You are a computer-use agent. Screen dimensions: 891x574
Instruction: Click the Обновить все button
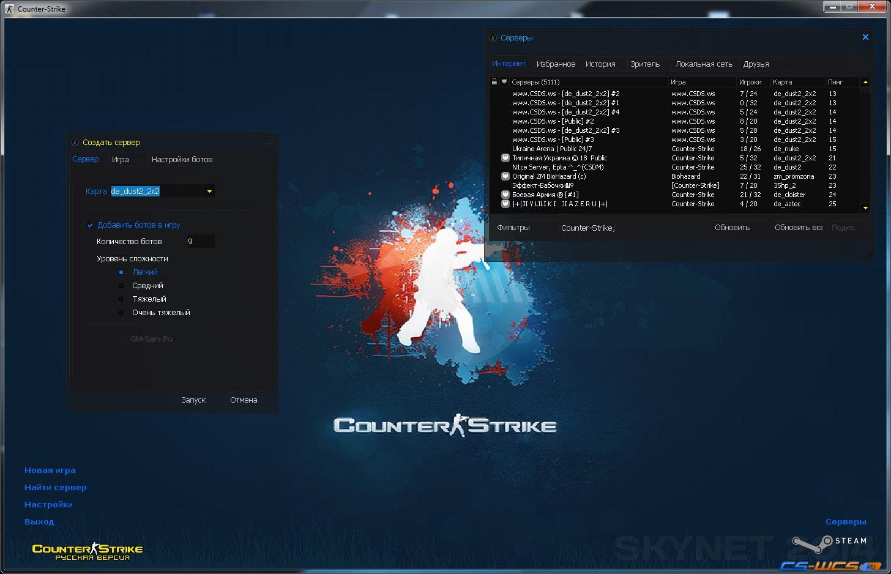(799, 228)
